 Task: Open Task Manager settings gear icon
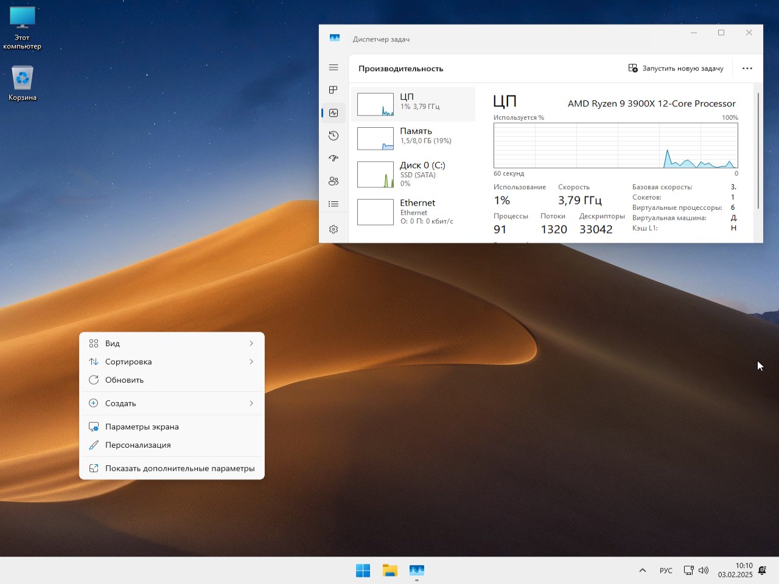click(x=333, y=229)
